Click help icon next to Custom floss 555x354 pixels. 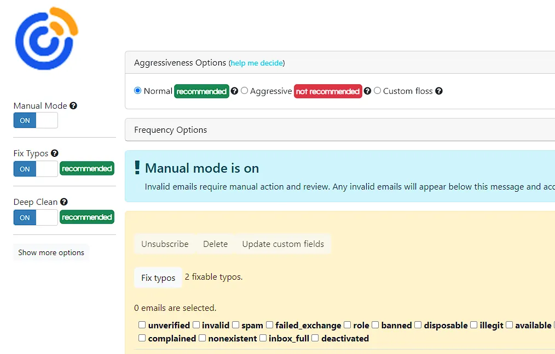coord(439,91)
